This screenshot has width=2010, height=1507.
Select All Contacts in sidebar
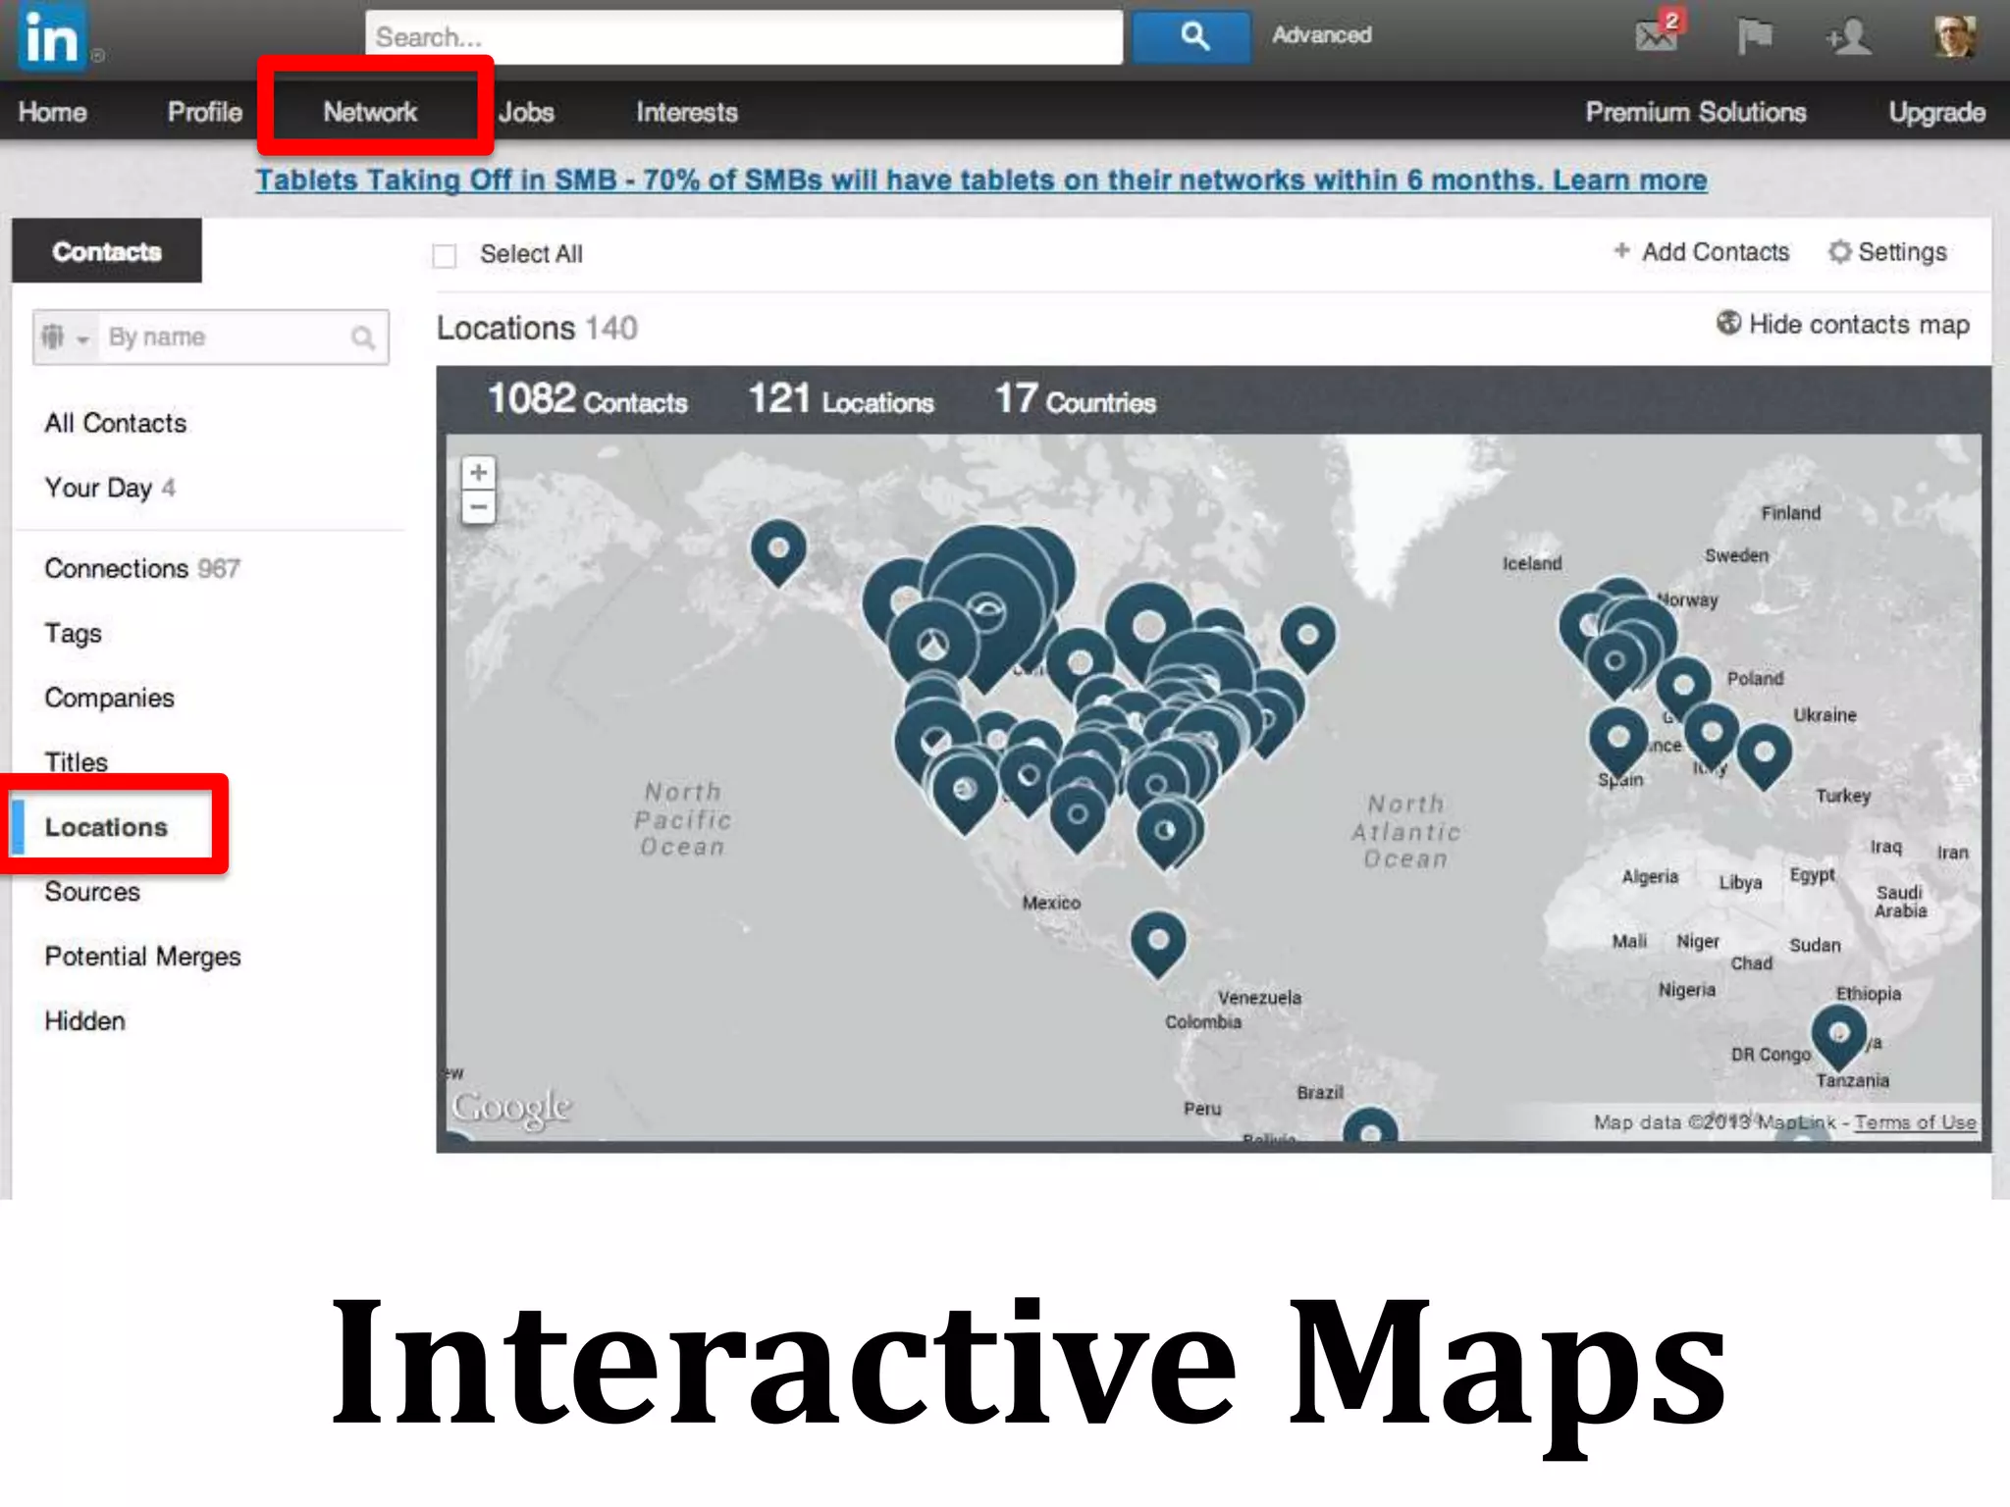pyautogui.click(x=116, y=423)
